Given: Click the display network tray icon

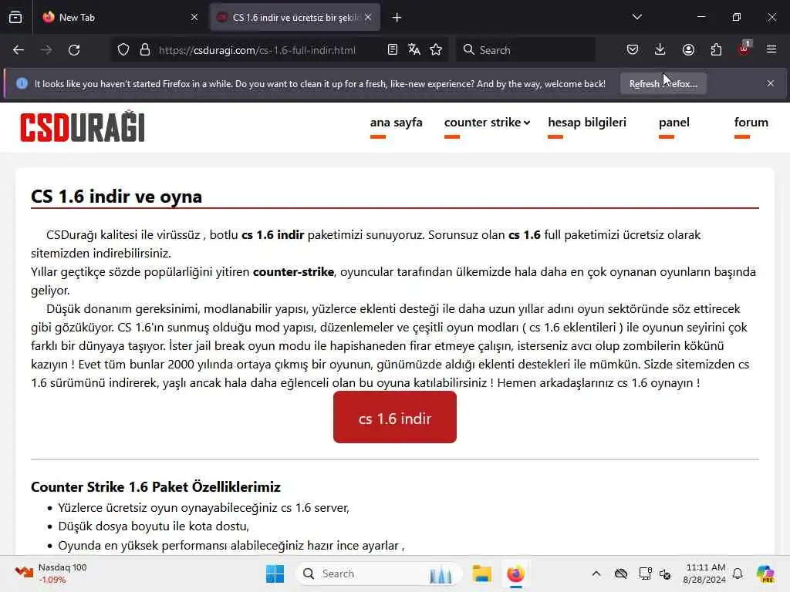Looking at the screenshot, I should pyautogui.click(x=645, y=573).
